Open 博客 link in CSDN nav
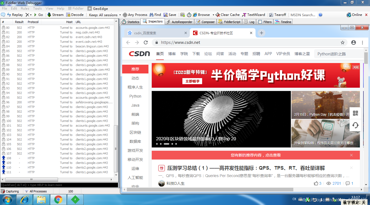The width and height of the screenshot is (370, 205). 172,54
